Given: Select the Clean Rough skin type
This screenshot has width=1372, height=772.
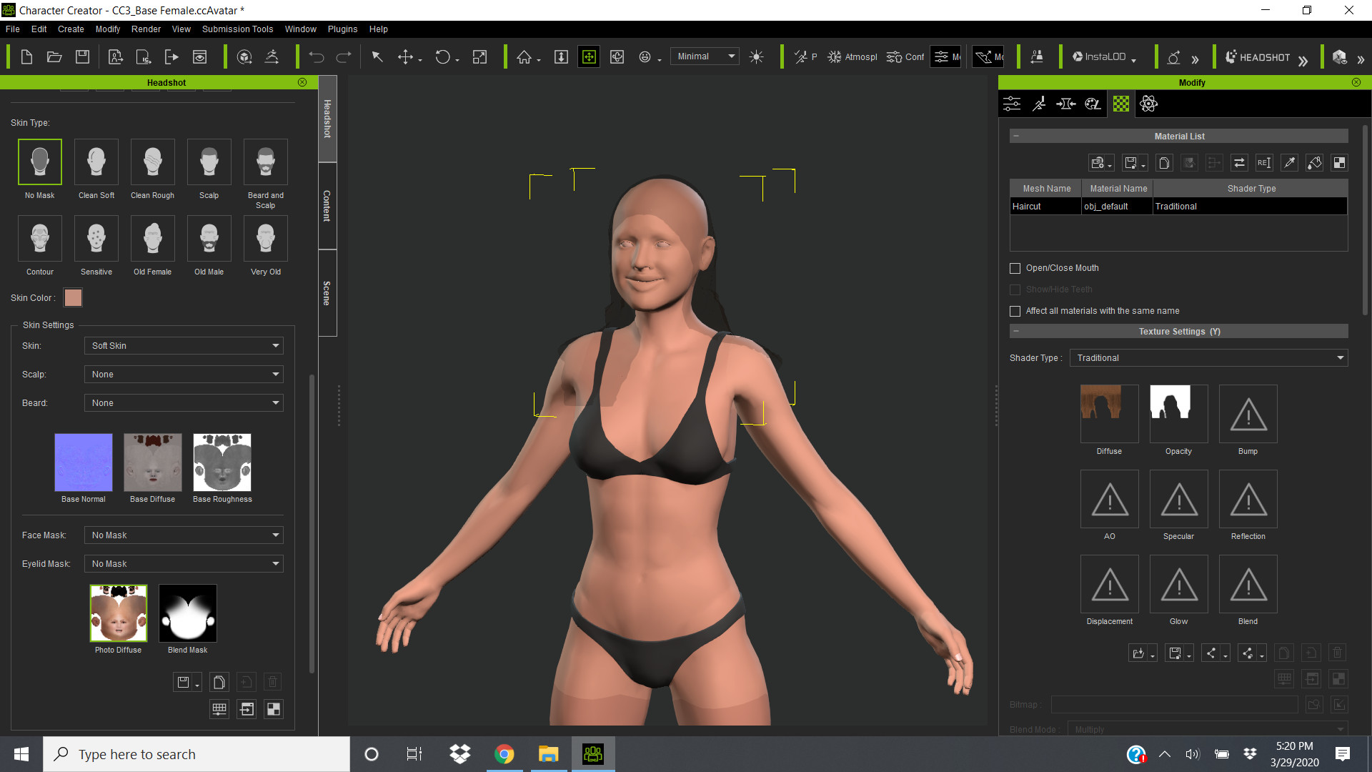Looking at the screenshot, I should [x=153, y=162].
